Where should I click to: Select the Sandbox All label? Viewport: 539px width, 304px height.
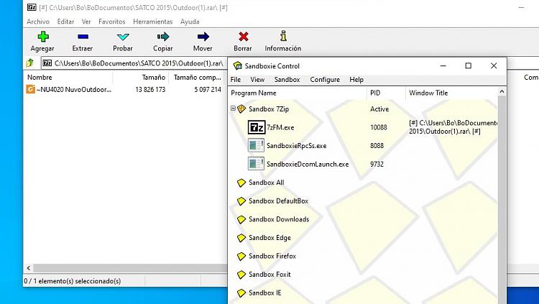(267, 183)
